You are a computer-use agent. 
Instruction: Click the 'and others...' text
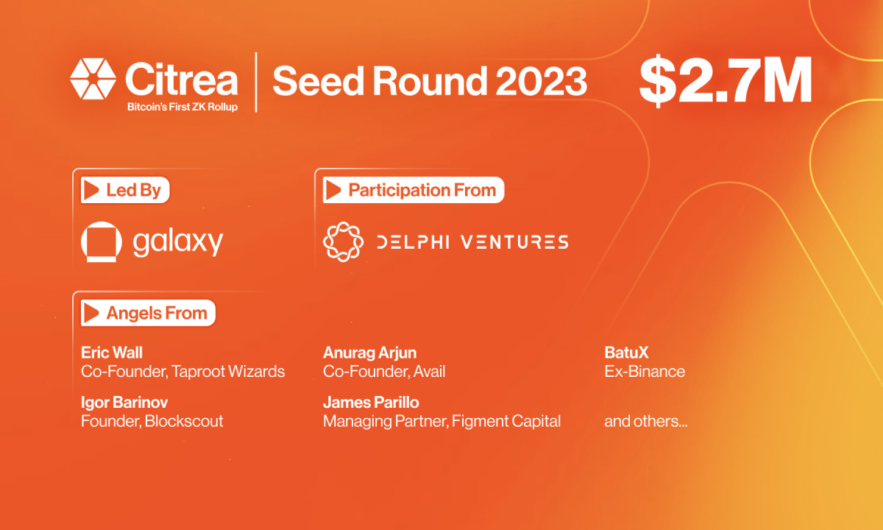tap(645, 422)
